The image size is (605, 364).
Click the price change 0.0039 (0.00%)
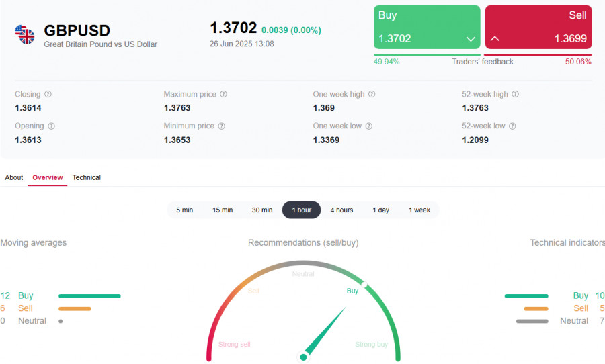291,30
